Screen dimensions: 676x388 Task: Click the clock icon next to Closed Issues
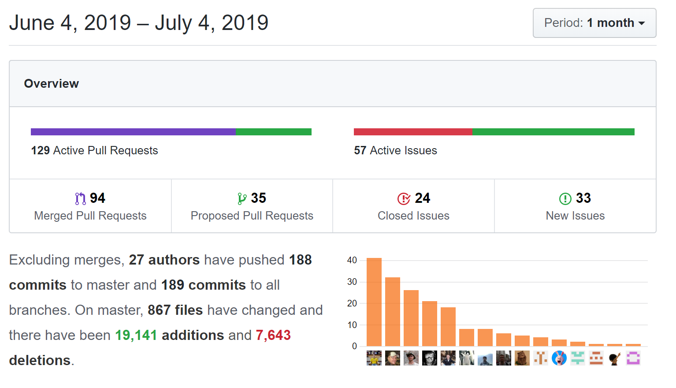403,198
